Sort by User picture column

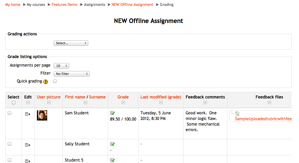coord(49,97)
